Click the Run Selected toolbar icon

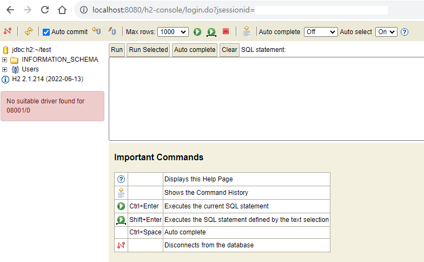coord(211,32)
